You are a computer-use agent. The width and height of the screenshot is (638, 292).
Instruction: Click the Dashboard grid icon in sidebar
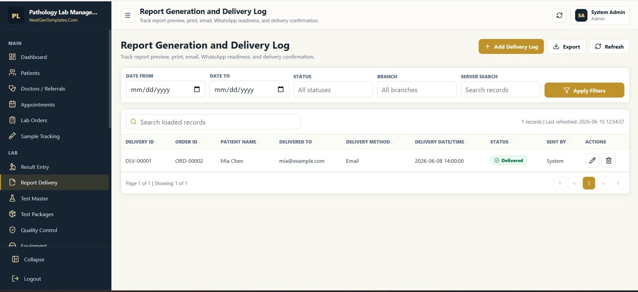[12, 57]
